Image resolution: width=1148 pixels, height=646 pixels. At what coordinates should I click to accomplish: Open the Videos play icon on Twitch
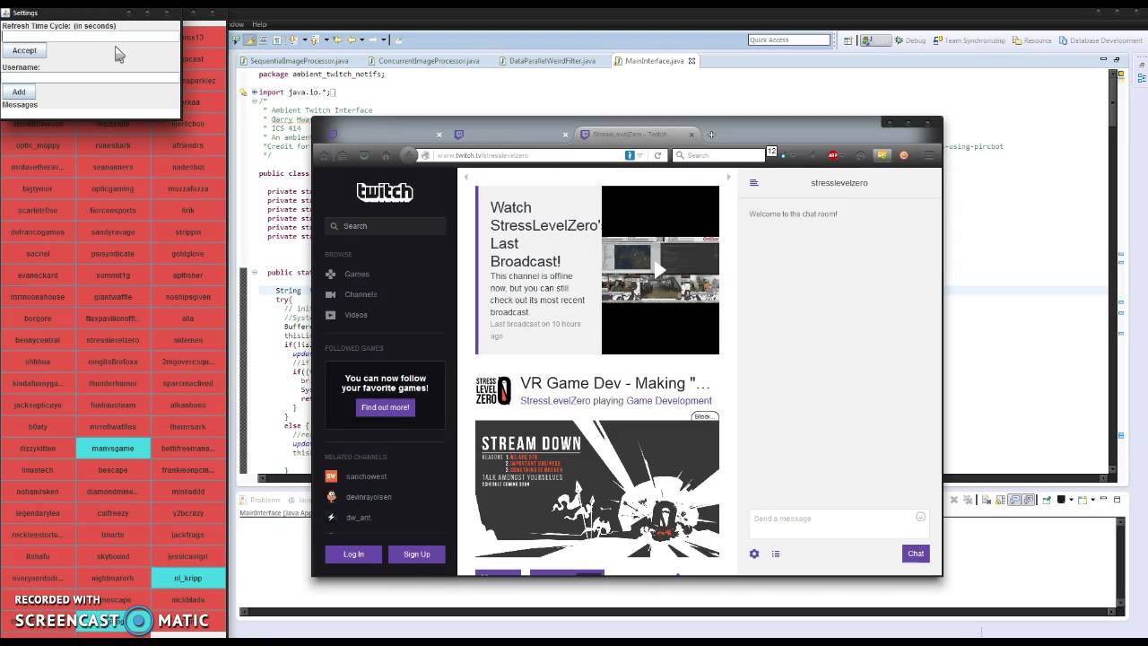330,315
